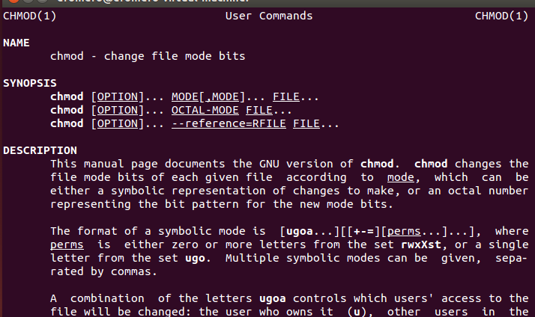This screenshot has height=317, width=535.
Task: Click the SYNOPSIS section heading
Action: 29,83
